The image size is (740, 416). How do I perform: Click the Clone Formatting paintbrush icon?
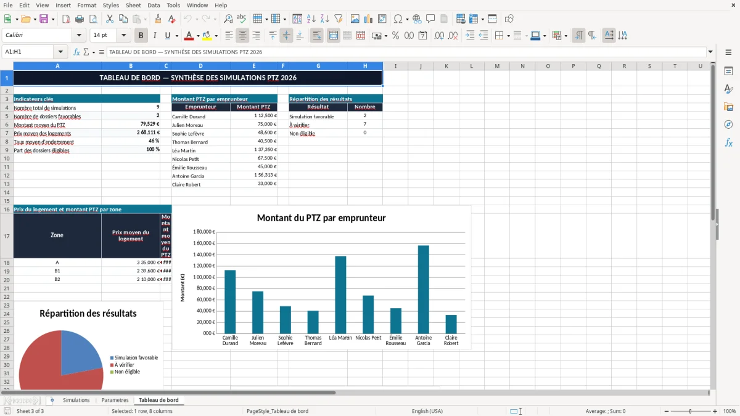tap(158, 19)
